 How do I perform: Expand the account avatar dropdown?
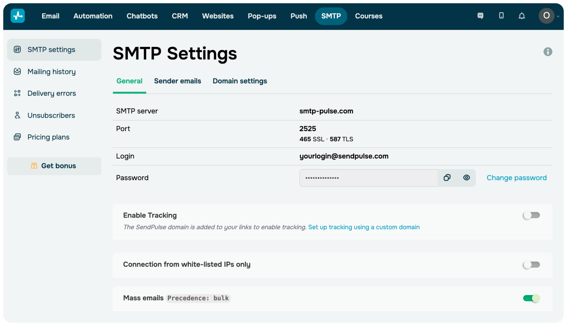tap(549, 16)
